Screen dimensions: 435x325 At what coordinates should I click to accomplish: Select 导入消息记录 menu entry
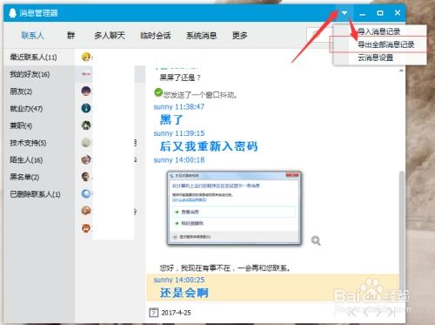[379, 31]
